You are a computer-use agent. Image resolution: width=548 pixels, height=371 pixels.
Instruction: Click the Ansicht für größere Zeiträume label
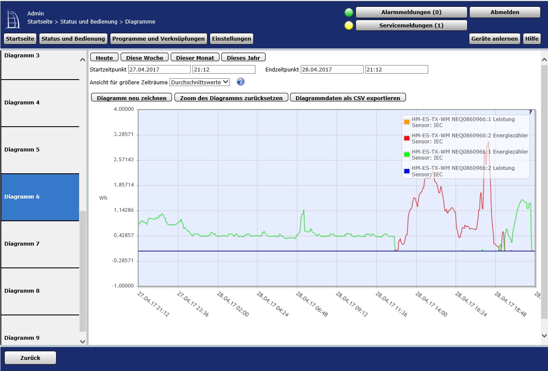click(x=129, y=82)
